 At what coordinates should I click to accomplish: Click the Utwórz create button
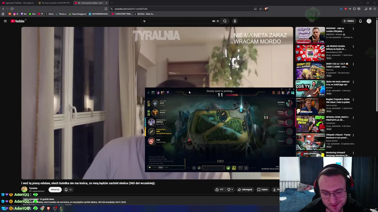click(x=348, y=21)
